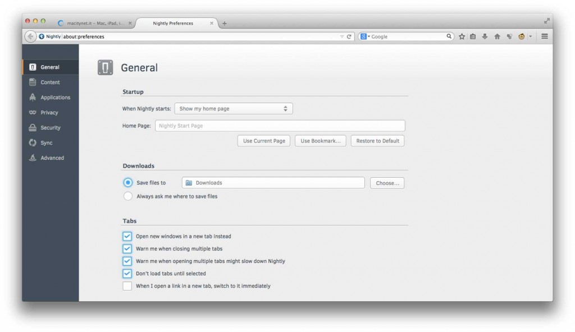Bookmark this page with the star icon

coord(462,36)
